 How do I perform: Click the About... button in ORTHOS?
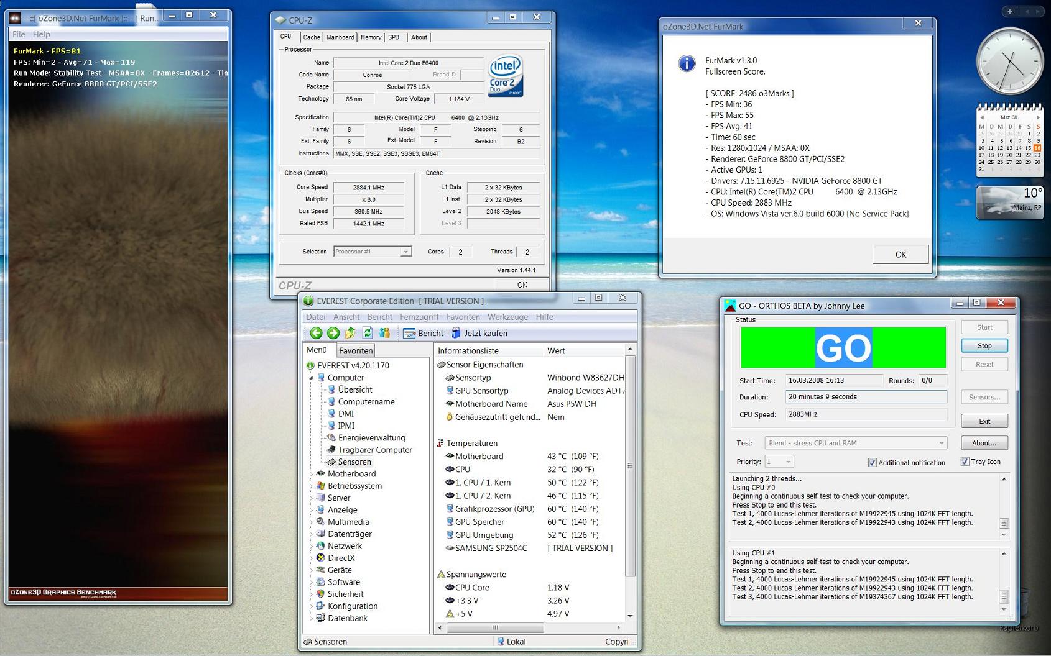coord(984,443)
